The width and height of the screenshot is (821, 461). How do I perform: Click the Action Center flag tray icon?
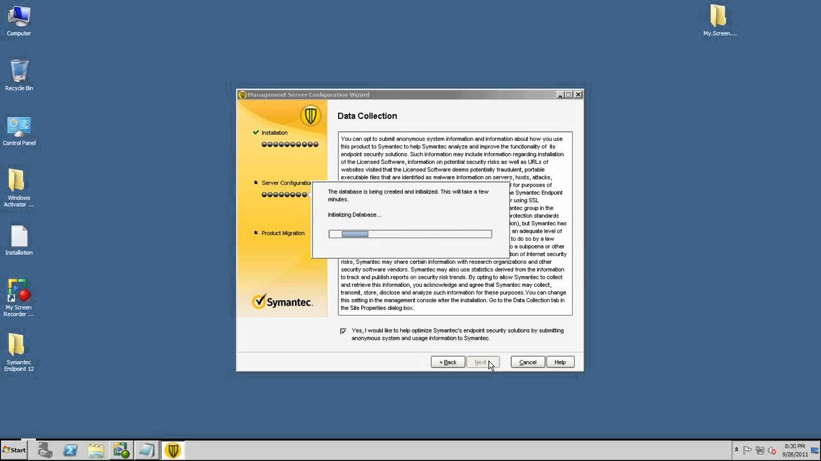(748, 450)
